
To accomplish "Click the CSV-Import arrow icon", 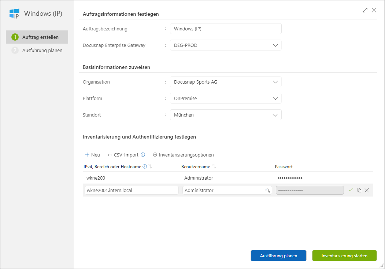I will [110, 155].
